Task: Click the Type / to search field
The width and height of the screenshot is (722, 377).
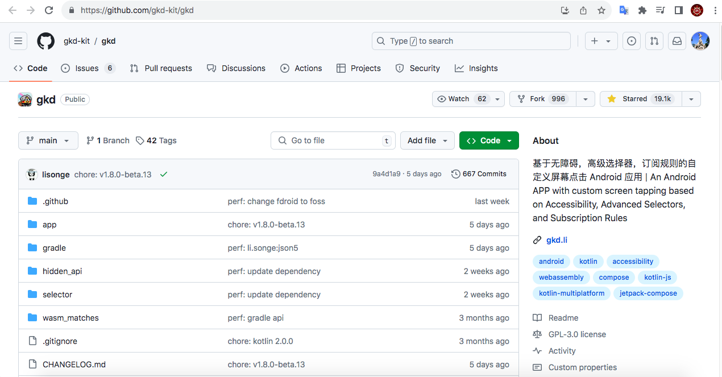Action: (471, 41)
